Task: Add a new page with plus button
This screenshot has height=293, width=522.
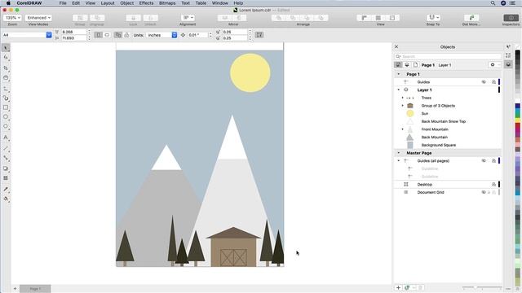Action: [x=15, y=289]
